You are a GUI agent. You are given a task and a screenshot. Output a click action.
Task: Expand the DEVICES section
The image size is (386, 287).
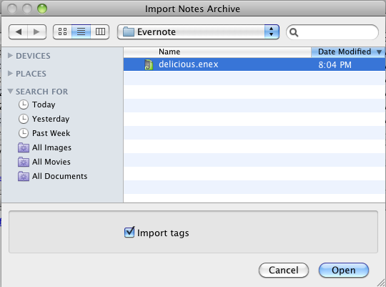[x=10, y=56]
